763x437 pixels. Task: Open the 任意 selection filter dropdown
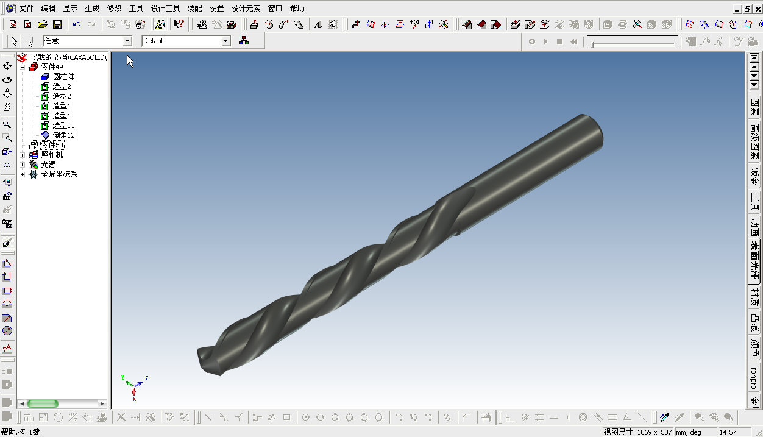127,41
